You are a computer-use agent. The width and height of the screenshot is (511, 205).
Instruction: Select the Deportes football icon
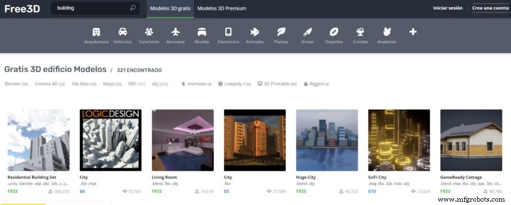click(x=334, y=32)
